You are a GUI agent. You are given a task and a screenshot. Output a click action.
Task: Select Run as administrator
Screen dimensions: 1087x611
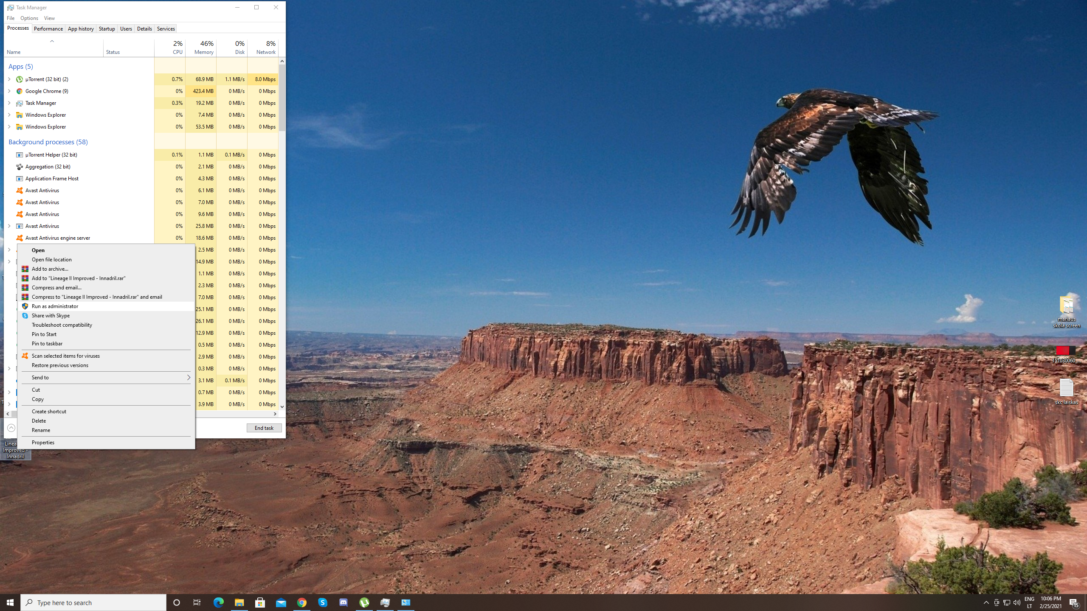pyautogui.click(x=55, y=306)
